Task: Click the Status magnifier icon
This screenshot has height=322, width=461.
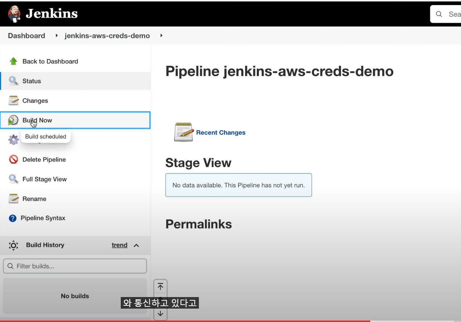Action: (x=13, y=81)
